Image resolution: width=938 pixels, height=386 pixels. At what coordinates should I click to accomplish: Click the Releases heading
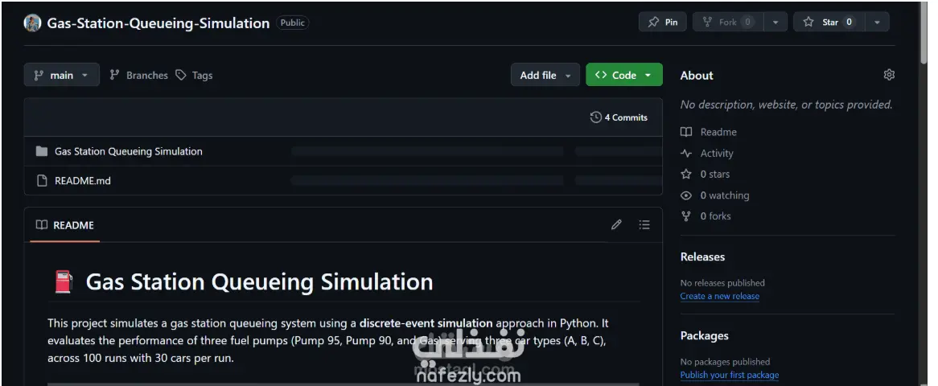point(702,257)
